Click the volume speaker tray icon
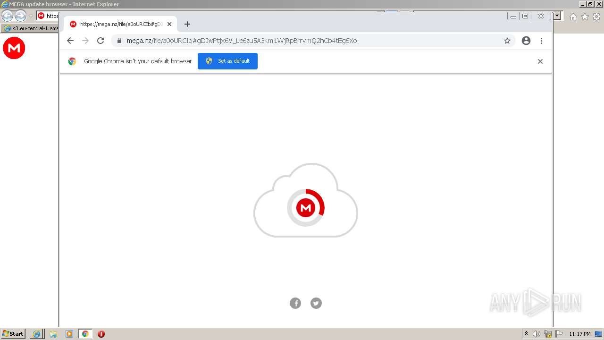 point(537,334)
